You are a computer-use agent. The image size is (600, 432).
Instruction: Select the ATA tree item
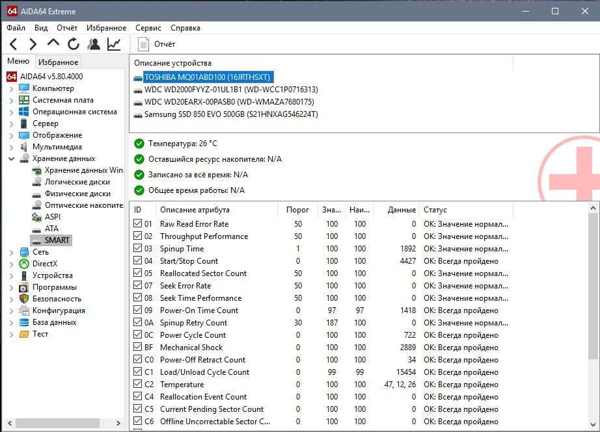51,229
